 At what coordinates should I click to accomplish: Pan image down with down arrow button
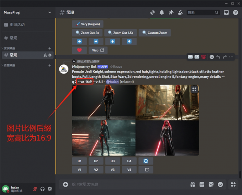point(129,42)
